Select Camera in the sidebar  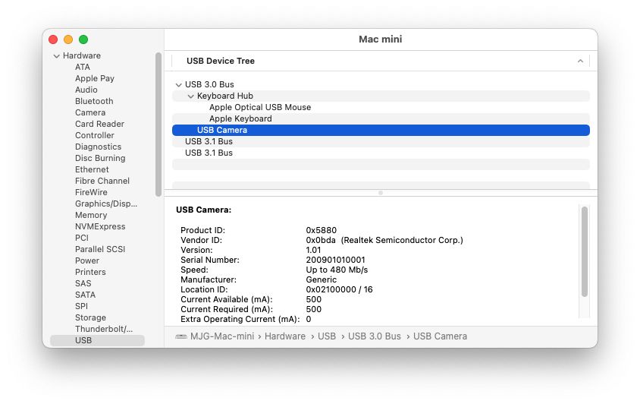pyautogui.click(x=90, y=113)
